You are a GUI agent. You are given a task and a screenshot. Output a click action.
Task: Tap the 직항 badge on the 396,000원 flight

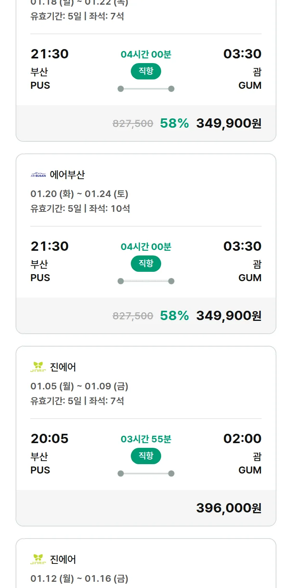pyautogui.click(x=146, y=456)
